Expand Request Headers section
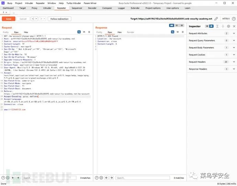The width and height of the screenshot is (237, 186). 212,62
